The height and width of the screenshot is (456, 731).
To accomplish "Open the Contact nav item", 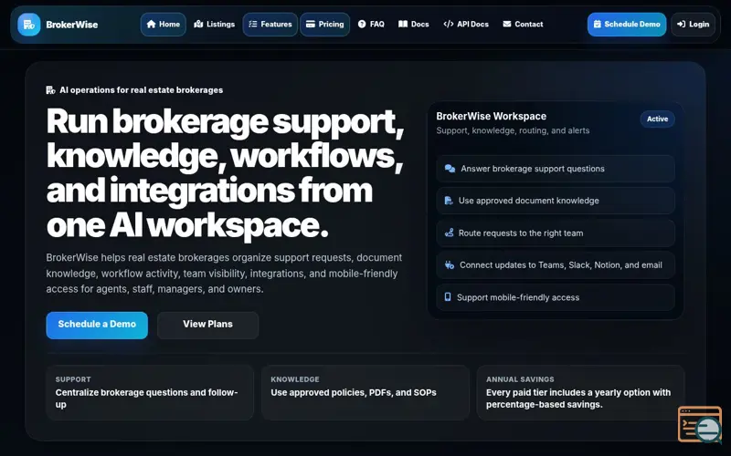I will tap(523, 25).
